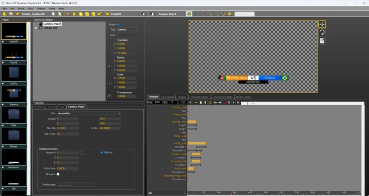This screenshot has height=196, width=369.
Task: Toggle the Deflicker checkbox
Action: click(102, 152)
